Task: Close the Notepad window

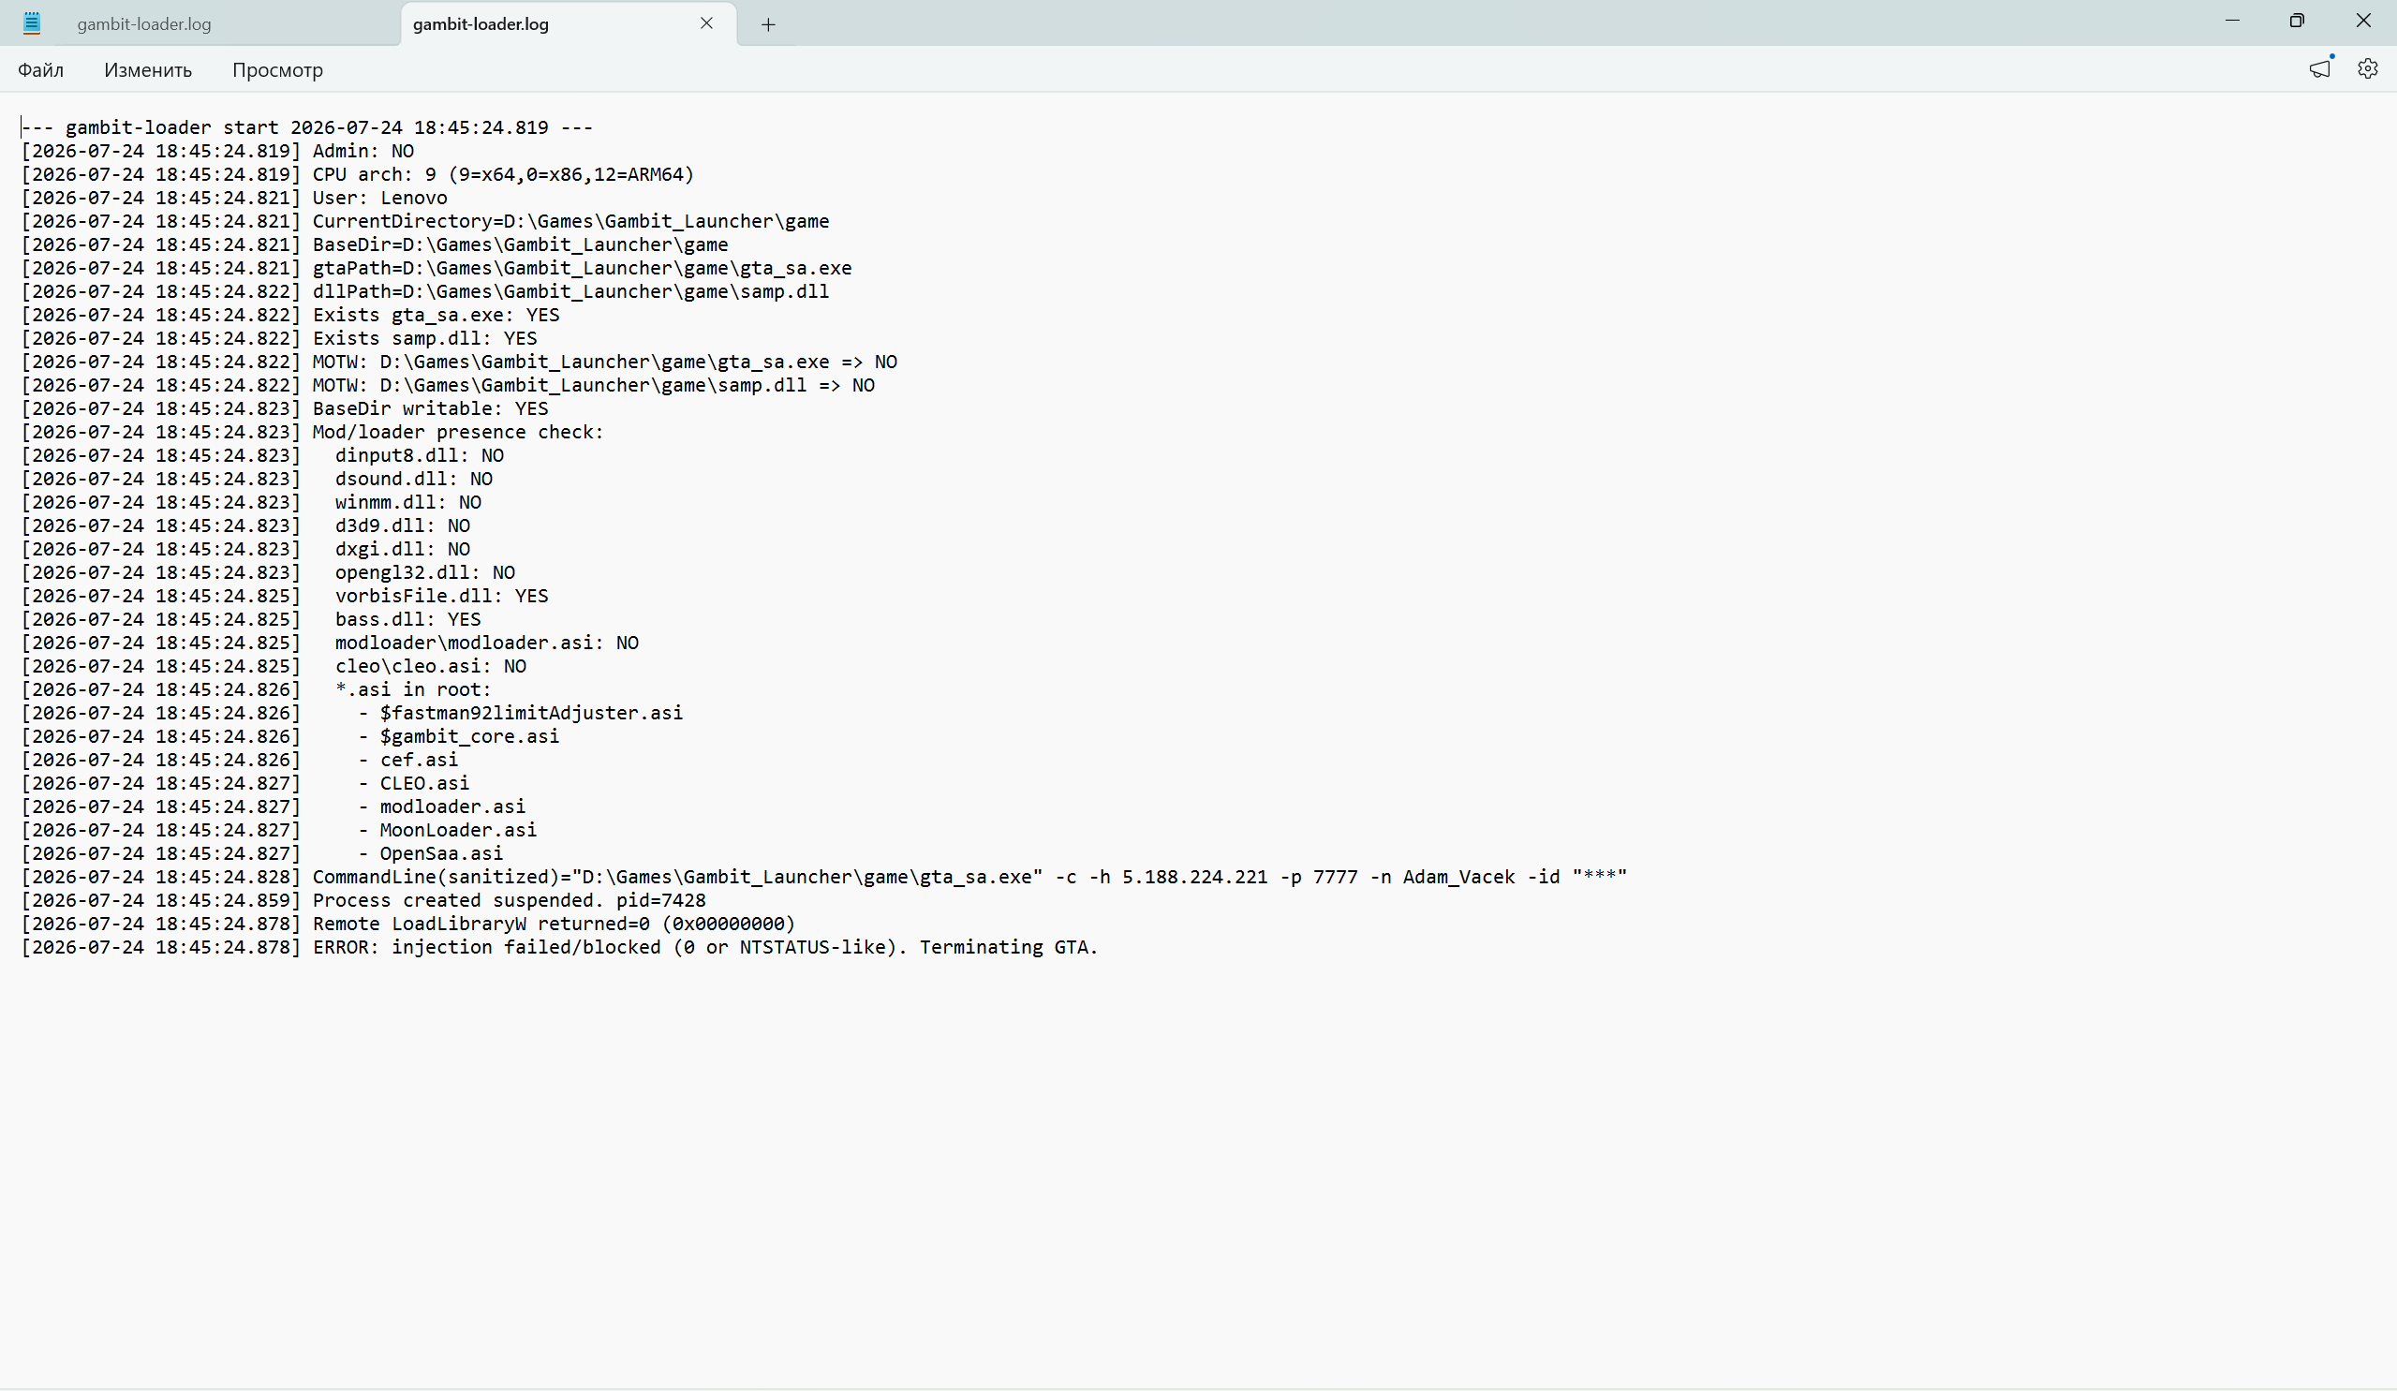Action: (x=2362, y=21)
